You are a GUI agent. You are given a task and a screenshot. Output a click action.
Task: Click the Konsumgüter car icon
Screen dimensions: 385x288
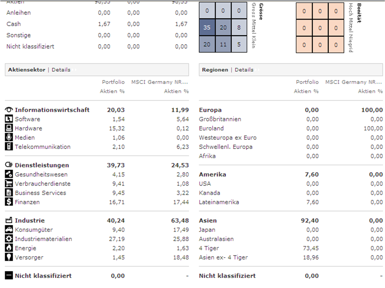tap(9, 229)
